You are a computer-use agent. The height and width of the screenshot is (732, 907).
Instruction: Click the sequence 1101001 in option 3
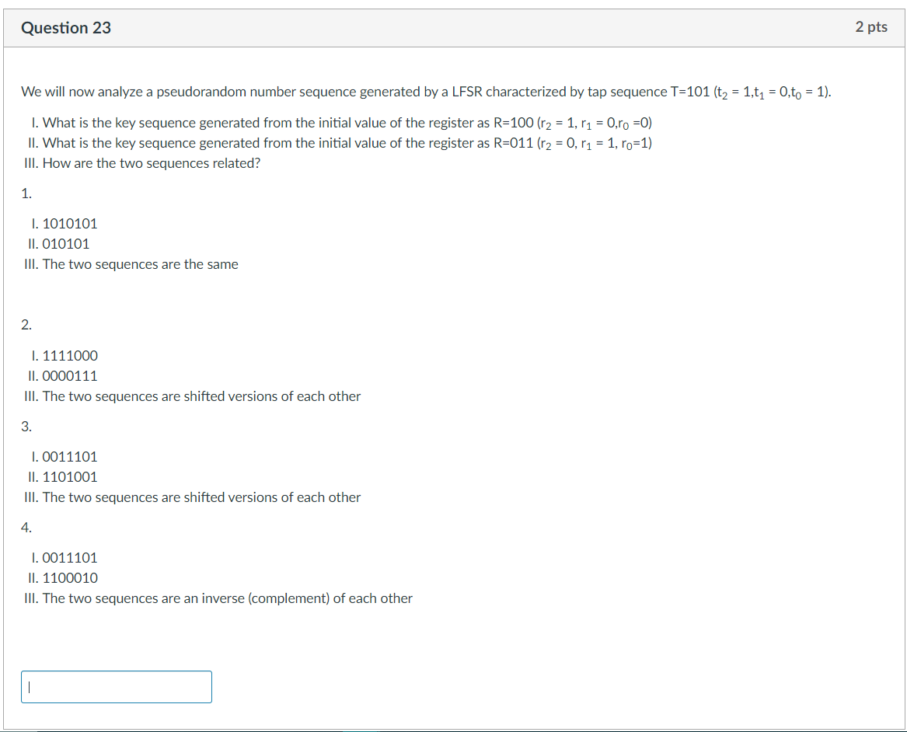(69, 476)
